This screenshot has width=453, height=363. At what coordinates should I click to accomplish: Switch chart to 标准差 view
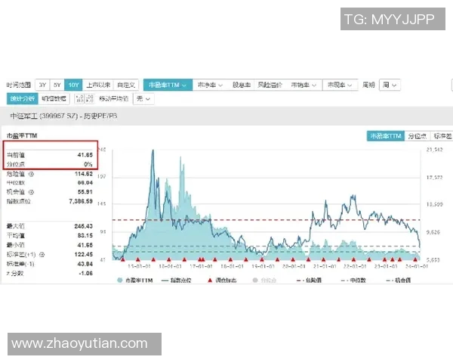(x=442, y=136)
